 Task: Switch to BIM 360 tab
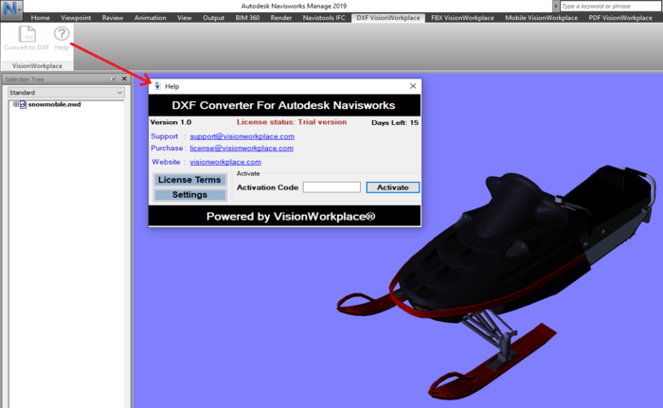point(247,18)
